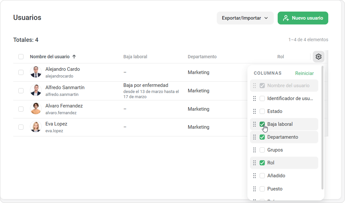Click the drag handle for Identificador de usuario
The width and height of the screenshot is (345, 203).
point(254,98)
